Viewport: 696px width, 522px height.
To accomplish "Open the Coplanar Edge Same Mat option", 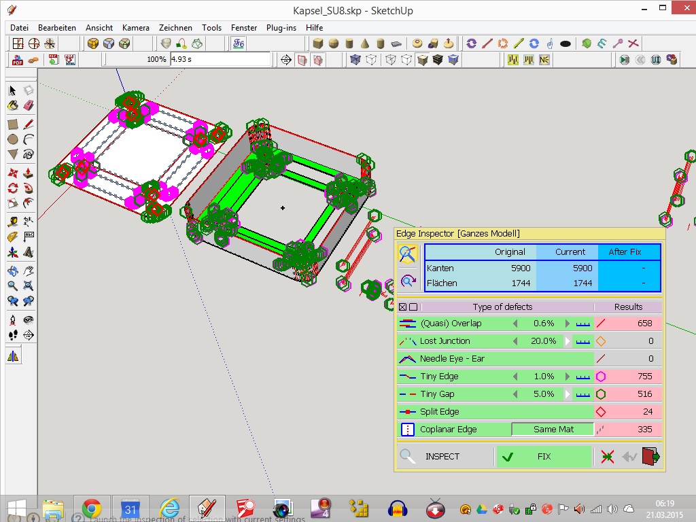I will pyautogui.click(x=553, y=430).
